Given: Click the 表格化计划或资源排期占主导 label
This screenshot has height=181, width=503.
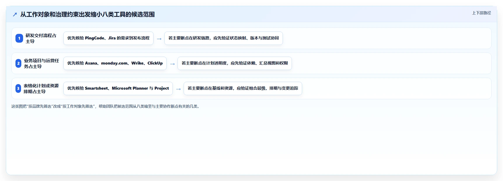Looking at the screenshot, I should click(41, 88).
